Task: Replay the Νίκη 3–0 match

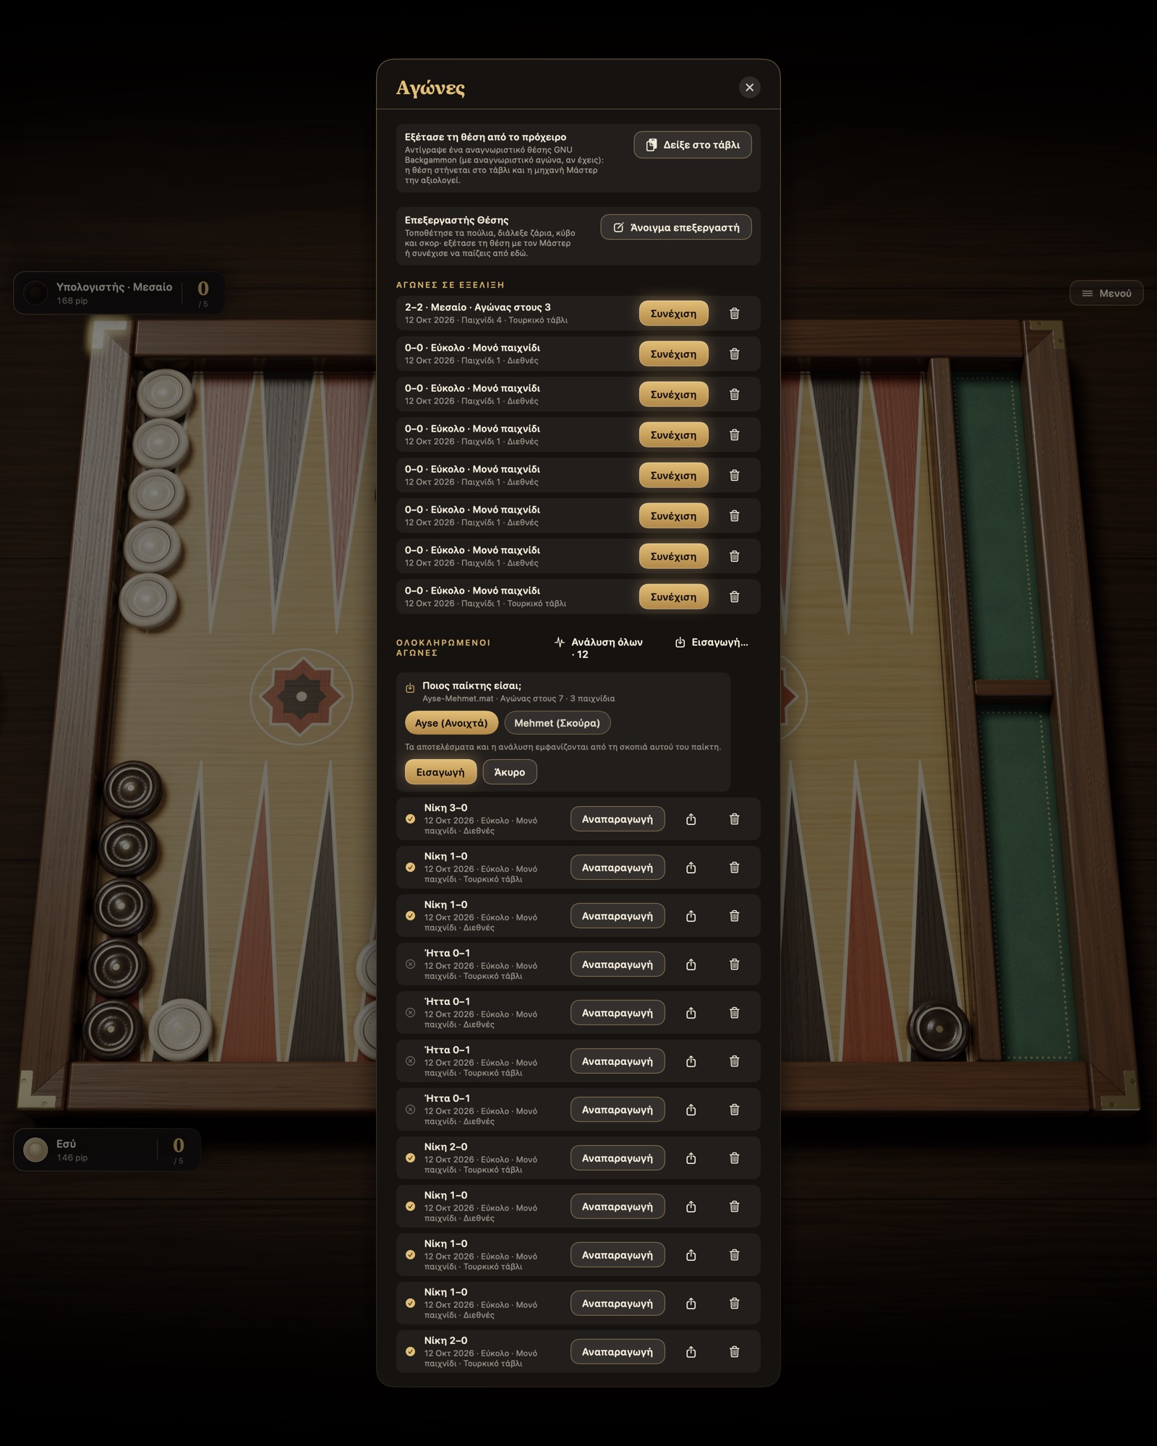Action: pos(617,819)
